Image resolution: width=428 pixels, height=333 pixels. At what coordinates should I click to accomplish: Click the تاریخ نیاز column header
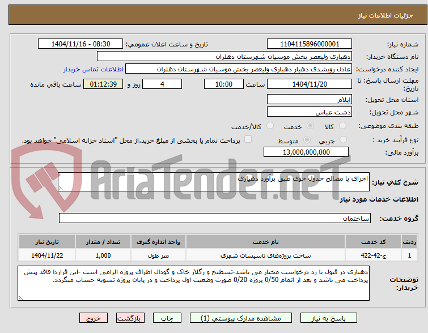(47, 242)
